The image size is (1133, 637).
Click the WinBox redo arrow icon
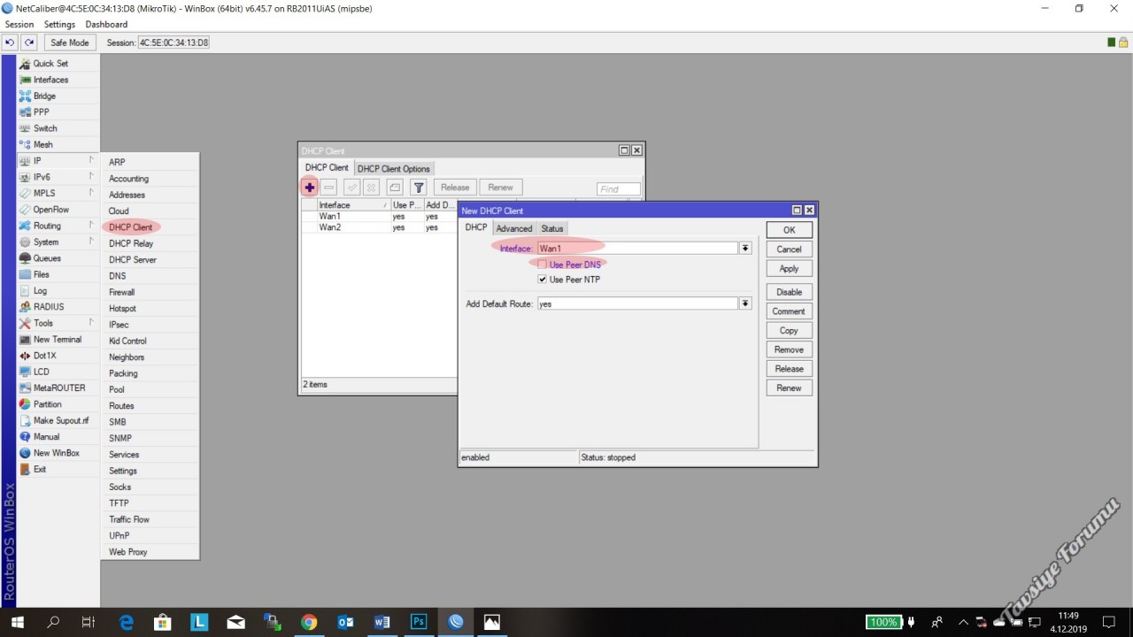click(x=29, y=42)
